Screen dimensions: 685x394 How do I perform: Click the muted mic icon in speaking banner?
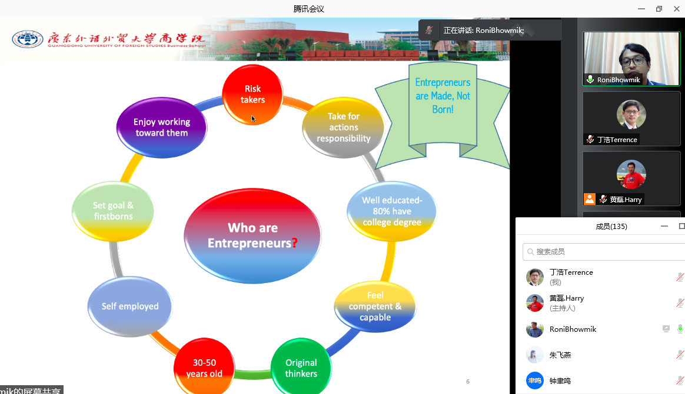[430, 30]
